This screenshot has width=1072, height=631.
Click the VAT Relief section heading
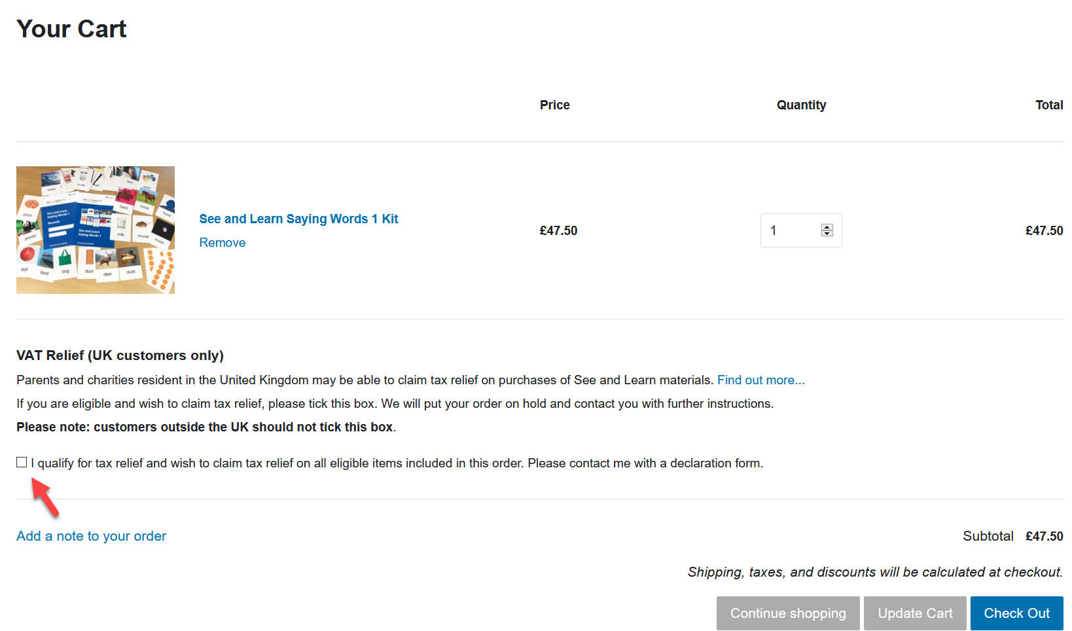tap(120, 355)
